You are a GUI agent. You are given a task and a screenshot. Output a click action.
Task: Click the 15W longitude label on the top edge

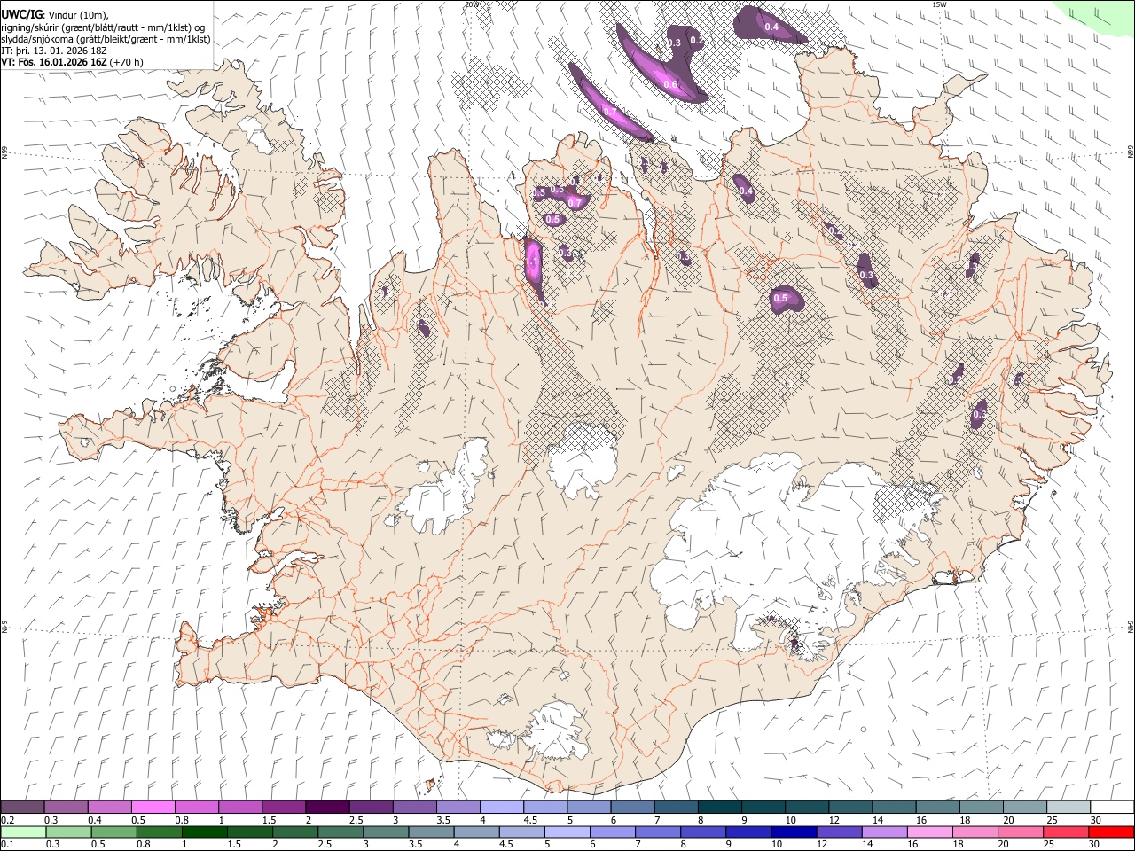[939, 4]
